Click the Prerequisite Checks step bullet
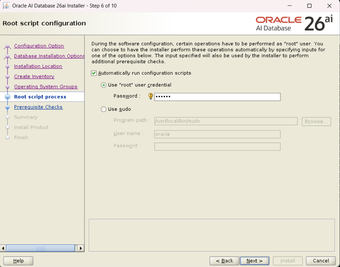Image resolution: width=340 pixels, height=267 pixels. point(7,107)
